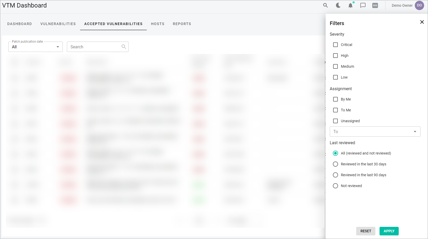The height and width of the screenshot is (239, 428).
Task: Check the Low severity checkbox
Action: [335, 77]
